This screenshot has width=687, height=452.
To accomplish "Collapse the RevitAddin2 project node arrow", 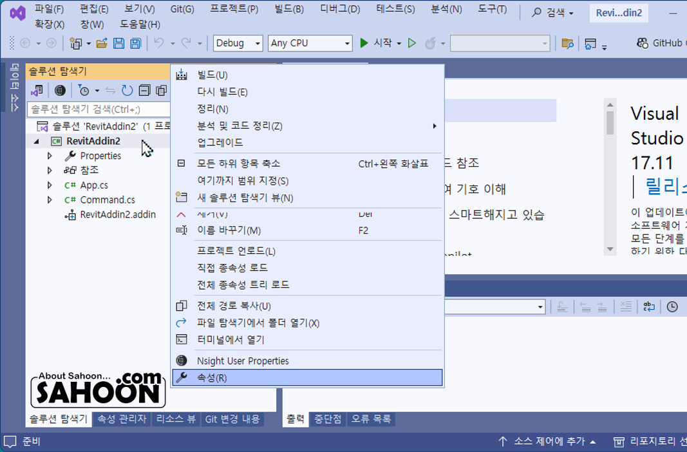I will click(36, 141).
